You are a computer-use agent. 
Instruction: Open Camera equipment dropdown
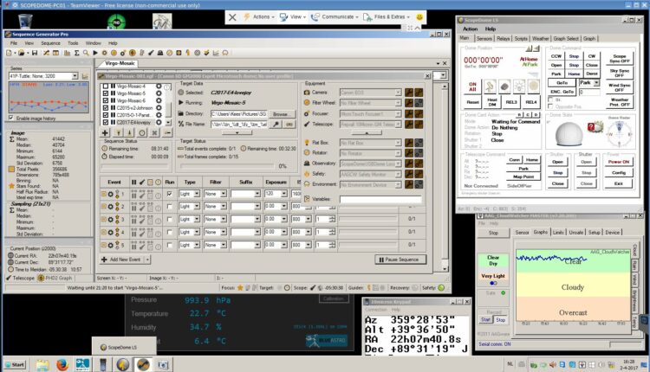coord(398,93)
